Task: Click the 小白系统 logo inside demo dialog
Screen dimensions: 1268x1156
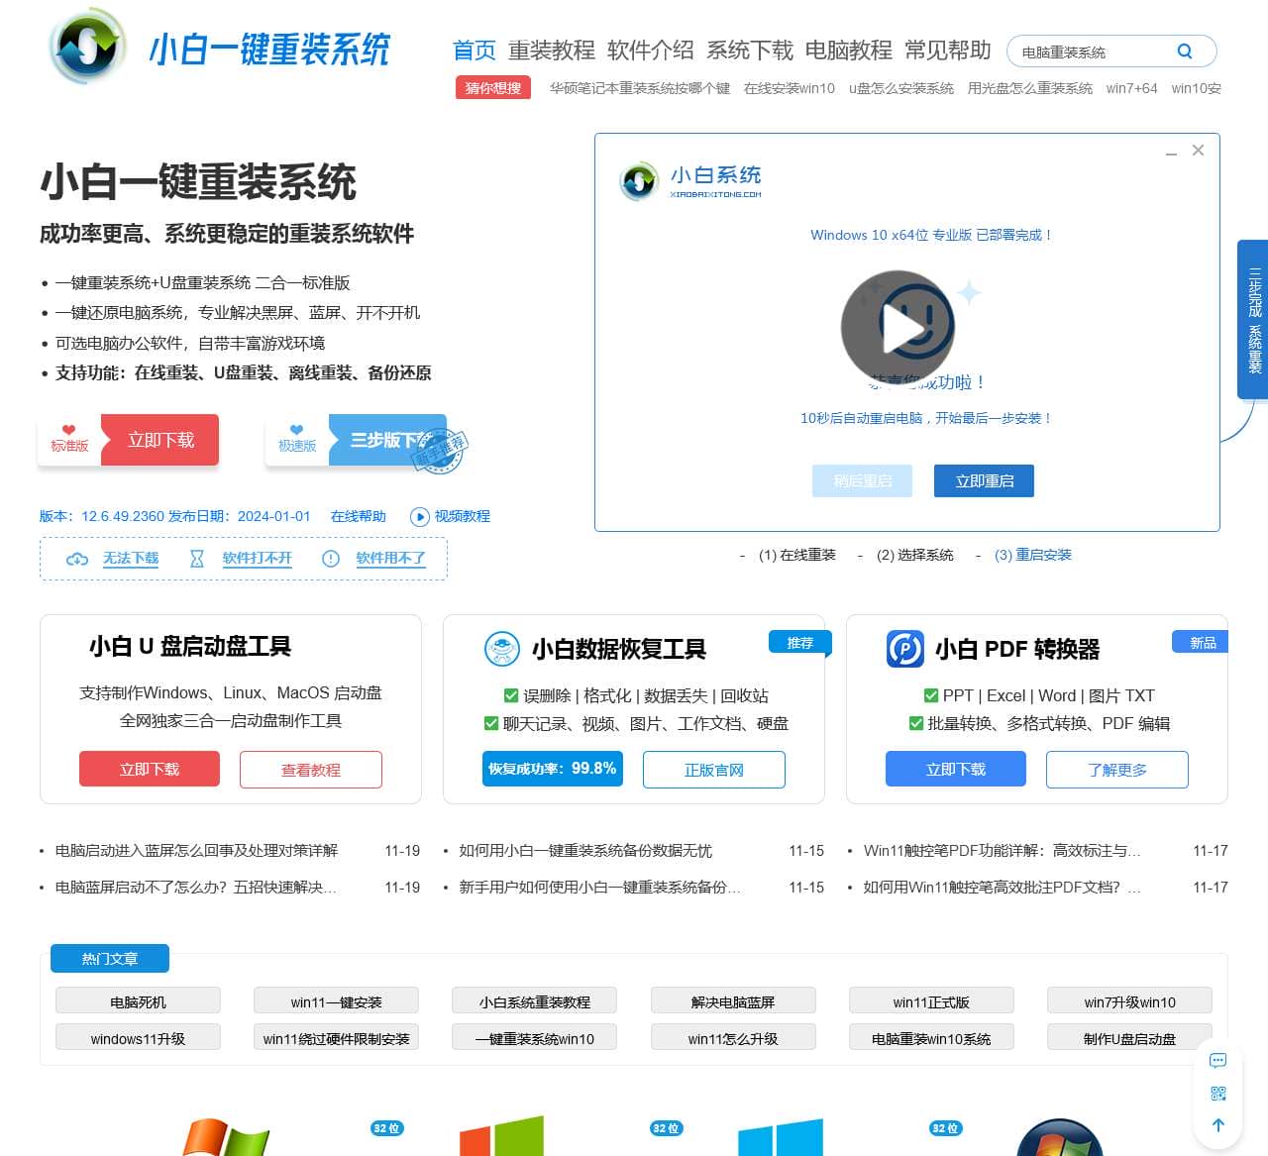Action: [x=690, y=181]
